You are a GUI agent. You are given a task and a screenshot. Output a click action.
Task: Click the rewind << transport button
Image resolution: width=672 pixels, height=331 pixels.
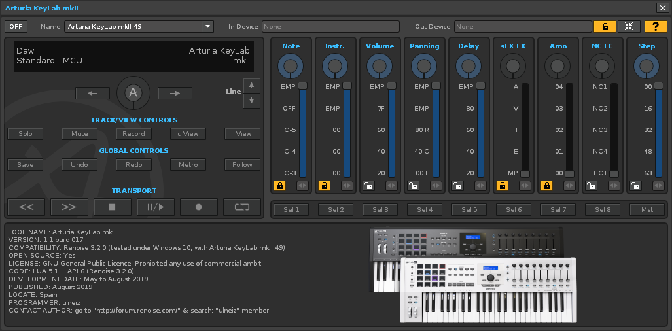pyautogui.click(x=26, y=207)
